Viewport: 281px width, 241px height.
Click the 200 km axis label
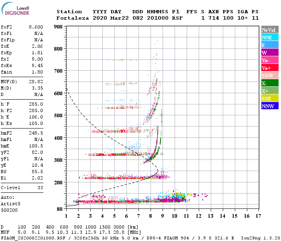pos(58,182)
